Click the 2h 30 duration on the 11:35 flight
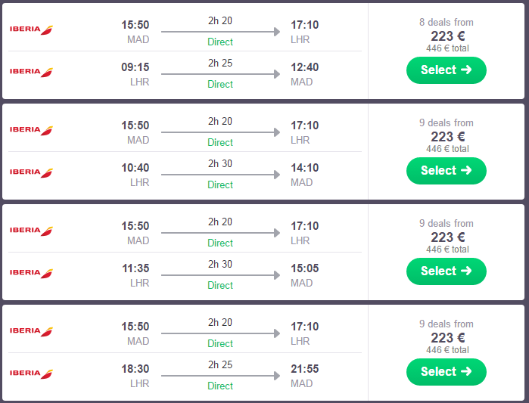 (220, 265)
